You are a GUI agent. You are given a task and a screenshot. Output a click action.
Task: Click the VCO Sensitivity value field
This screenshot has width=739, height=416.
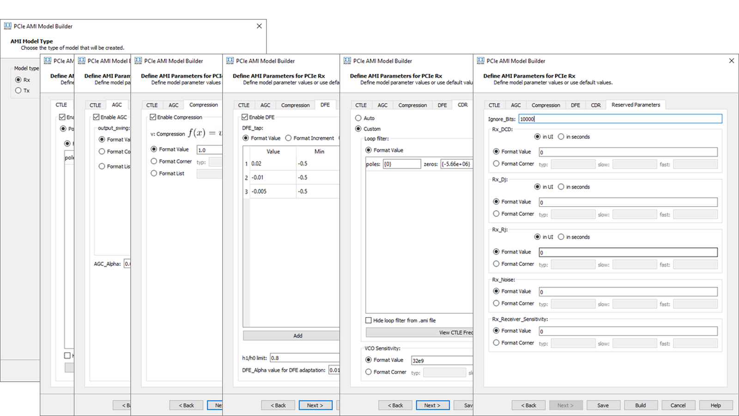click(441, 361)
